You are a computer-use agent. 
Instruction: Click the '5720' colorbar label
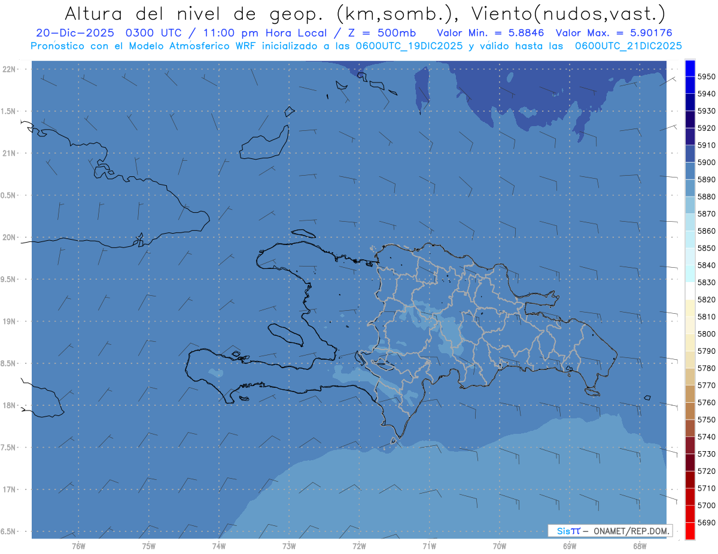point(707,471)
